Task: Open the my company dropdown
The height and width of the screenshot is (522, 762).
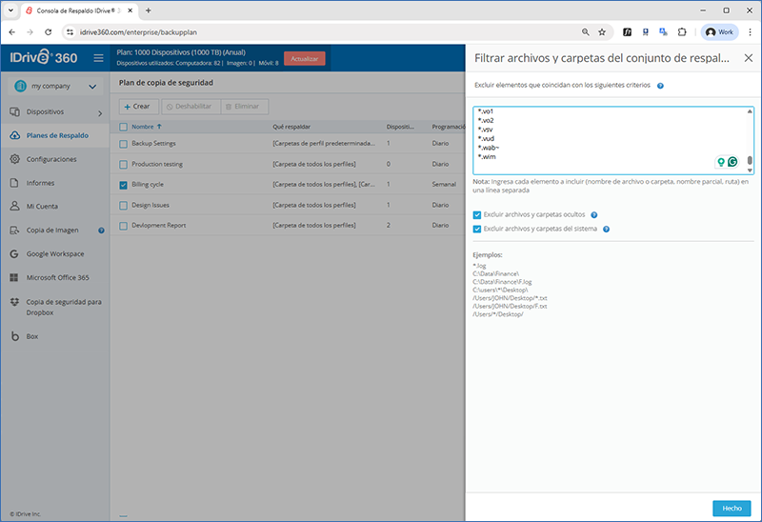Action: click(55, 87)
